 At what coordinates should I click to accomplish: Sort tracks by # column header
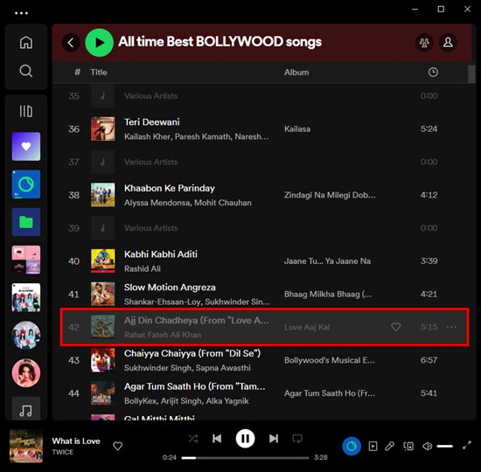pyautogui.click(x=78, y=72)
